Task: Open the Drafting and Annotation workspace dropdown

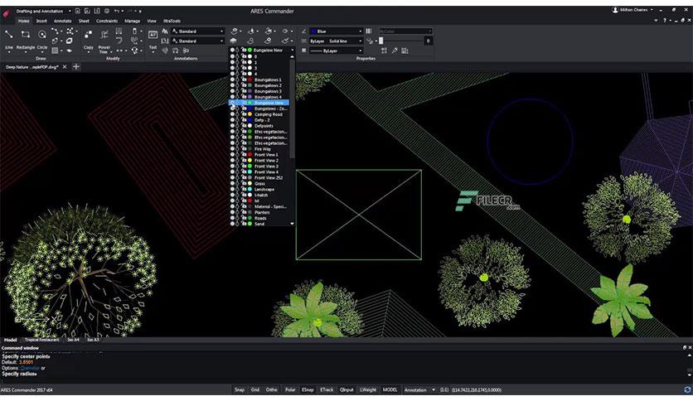Action: tap(43, 11)
